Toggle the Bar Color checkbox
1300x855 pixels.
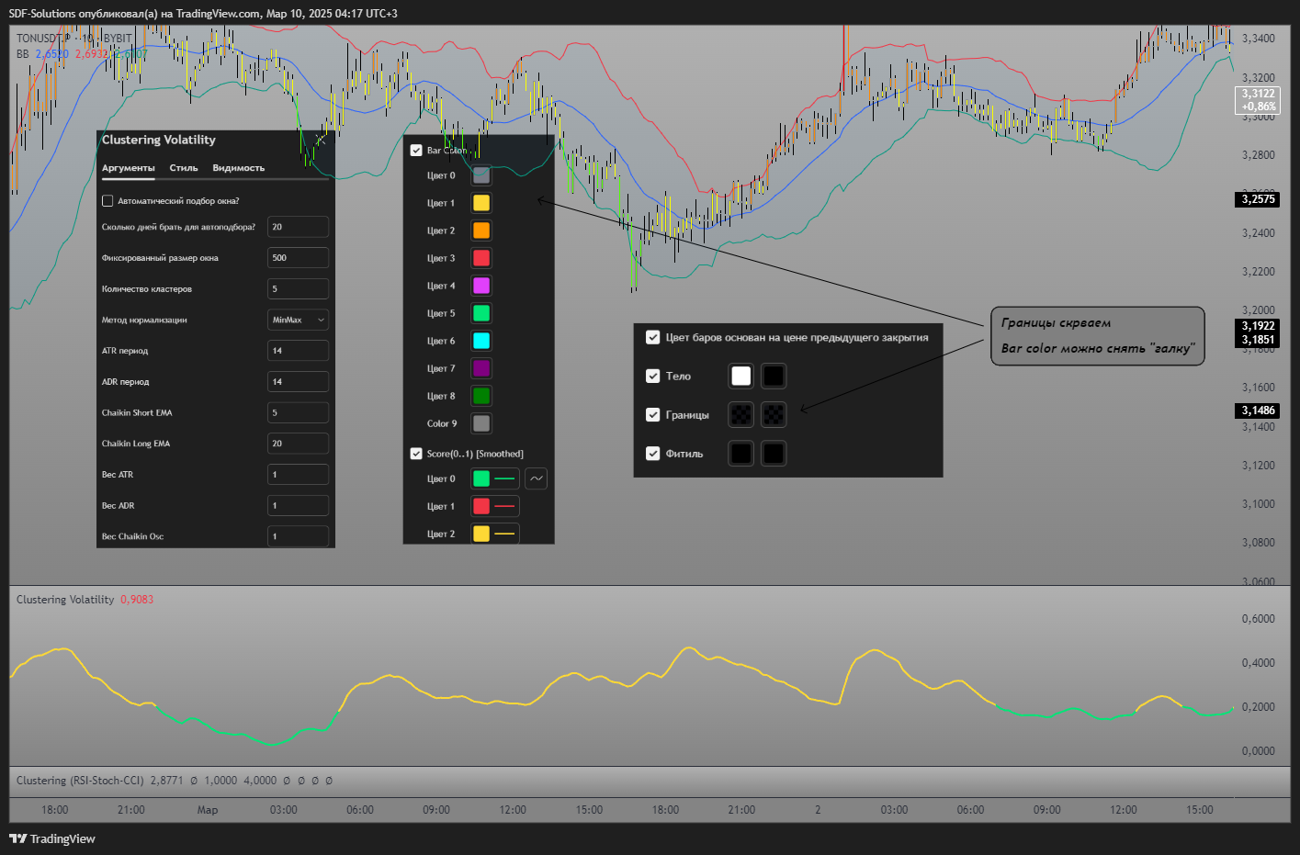(416, 151)
